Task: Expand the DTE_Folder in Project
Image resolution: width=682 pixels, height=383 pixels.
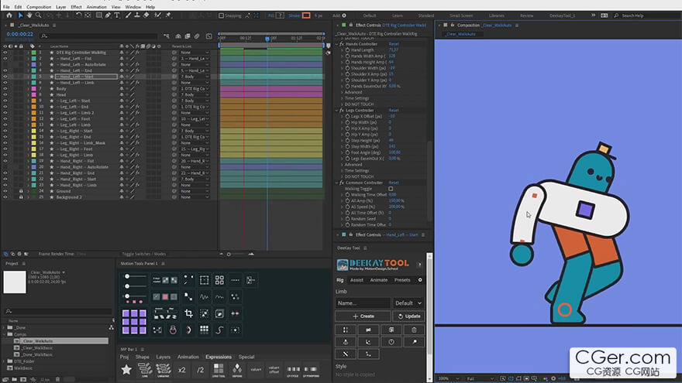Action: tap(5, 361)
